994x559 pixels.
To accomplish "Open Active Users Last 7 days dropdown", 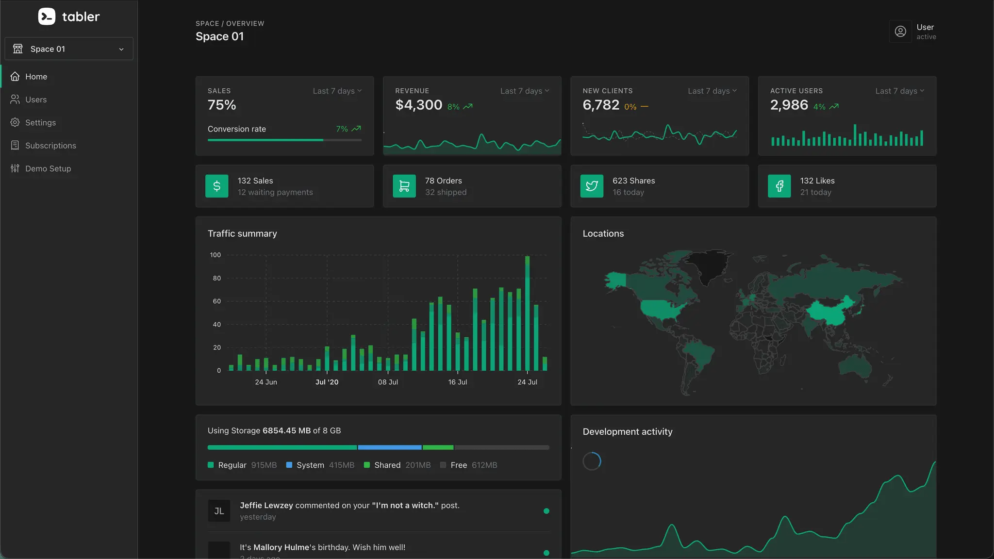I will click(x=900, y=91).
